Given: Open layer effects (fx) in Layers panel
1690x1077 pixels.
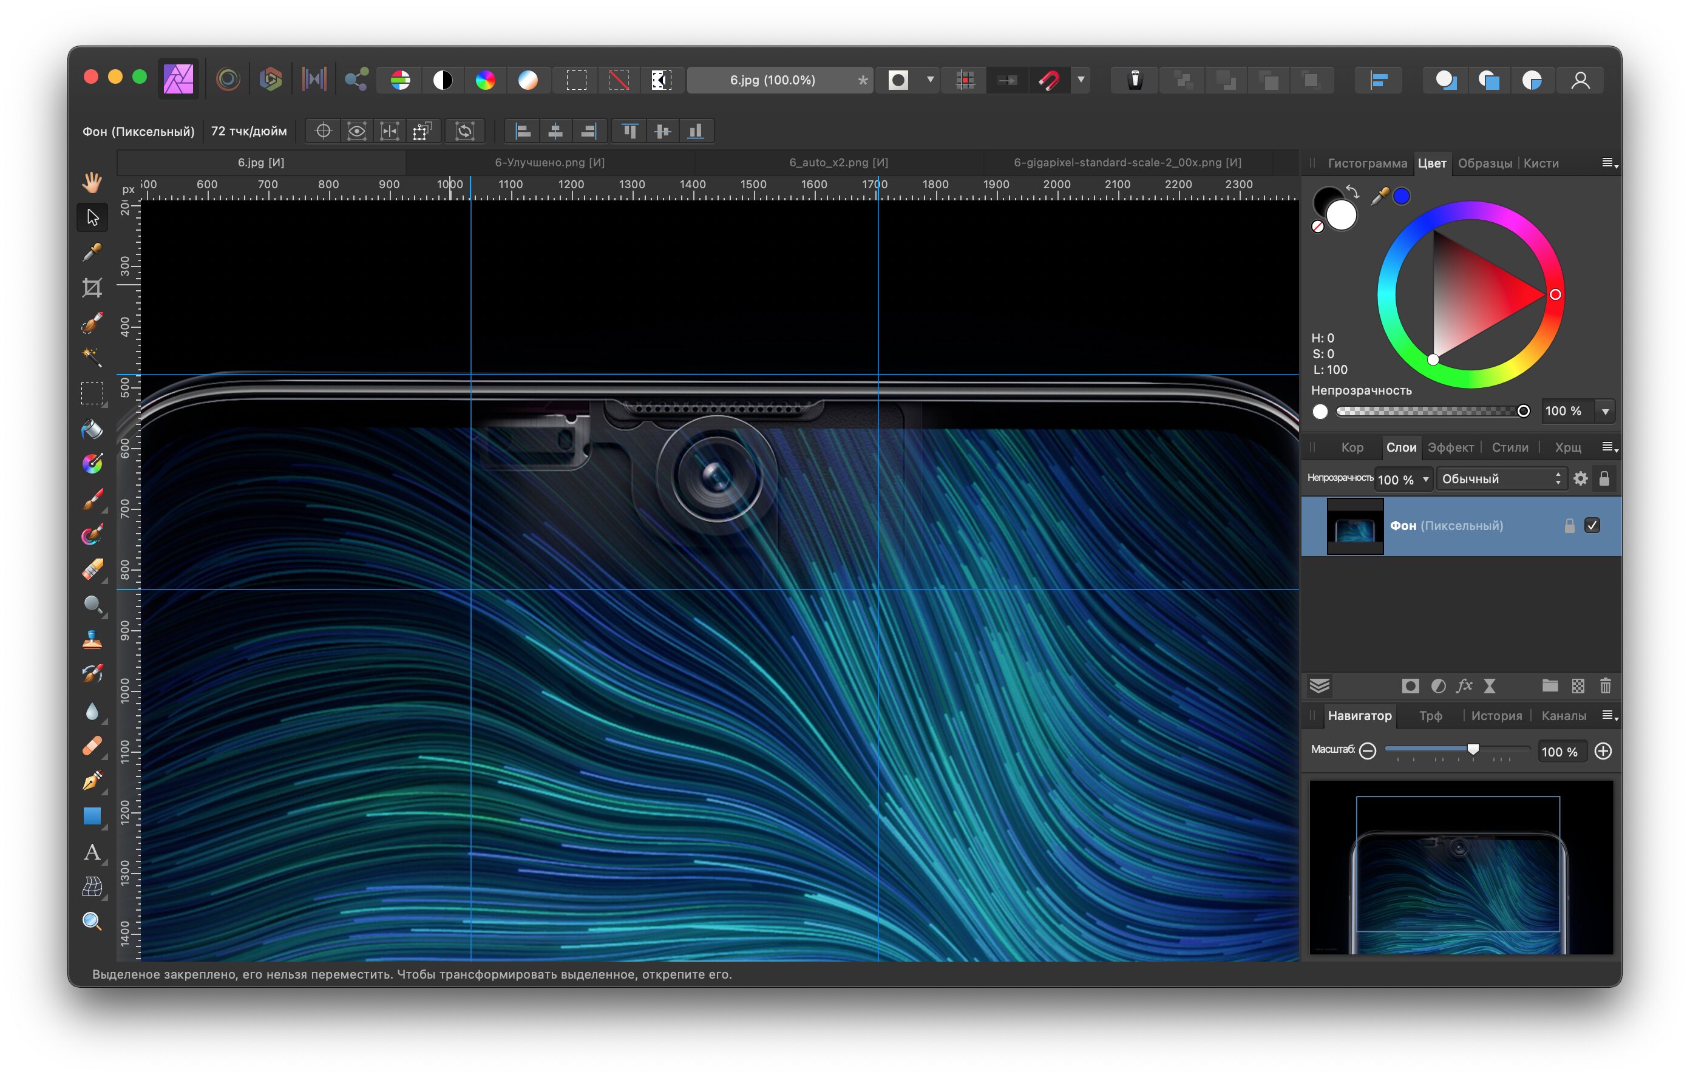Looking at the screenshot, I should point(1464,686).
